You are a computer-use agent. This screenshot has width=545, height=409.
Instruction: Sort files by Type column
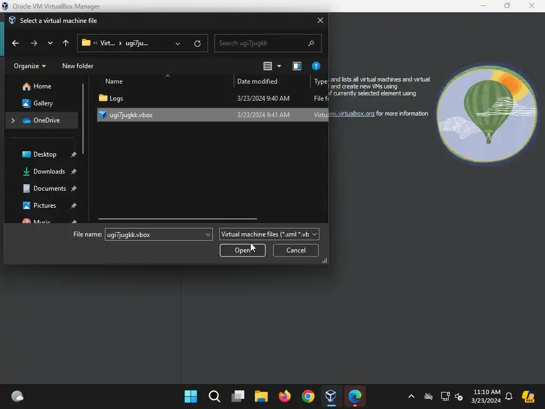[x=320, y=81]
